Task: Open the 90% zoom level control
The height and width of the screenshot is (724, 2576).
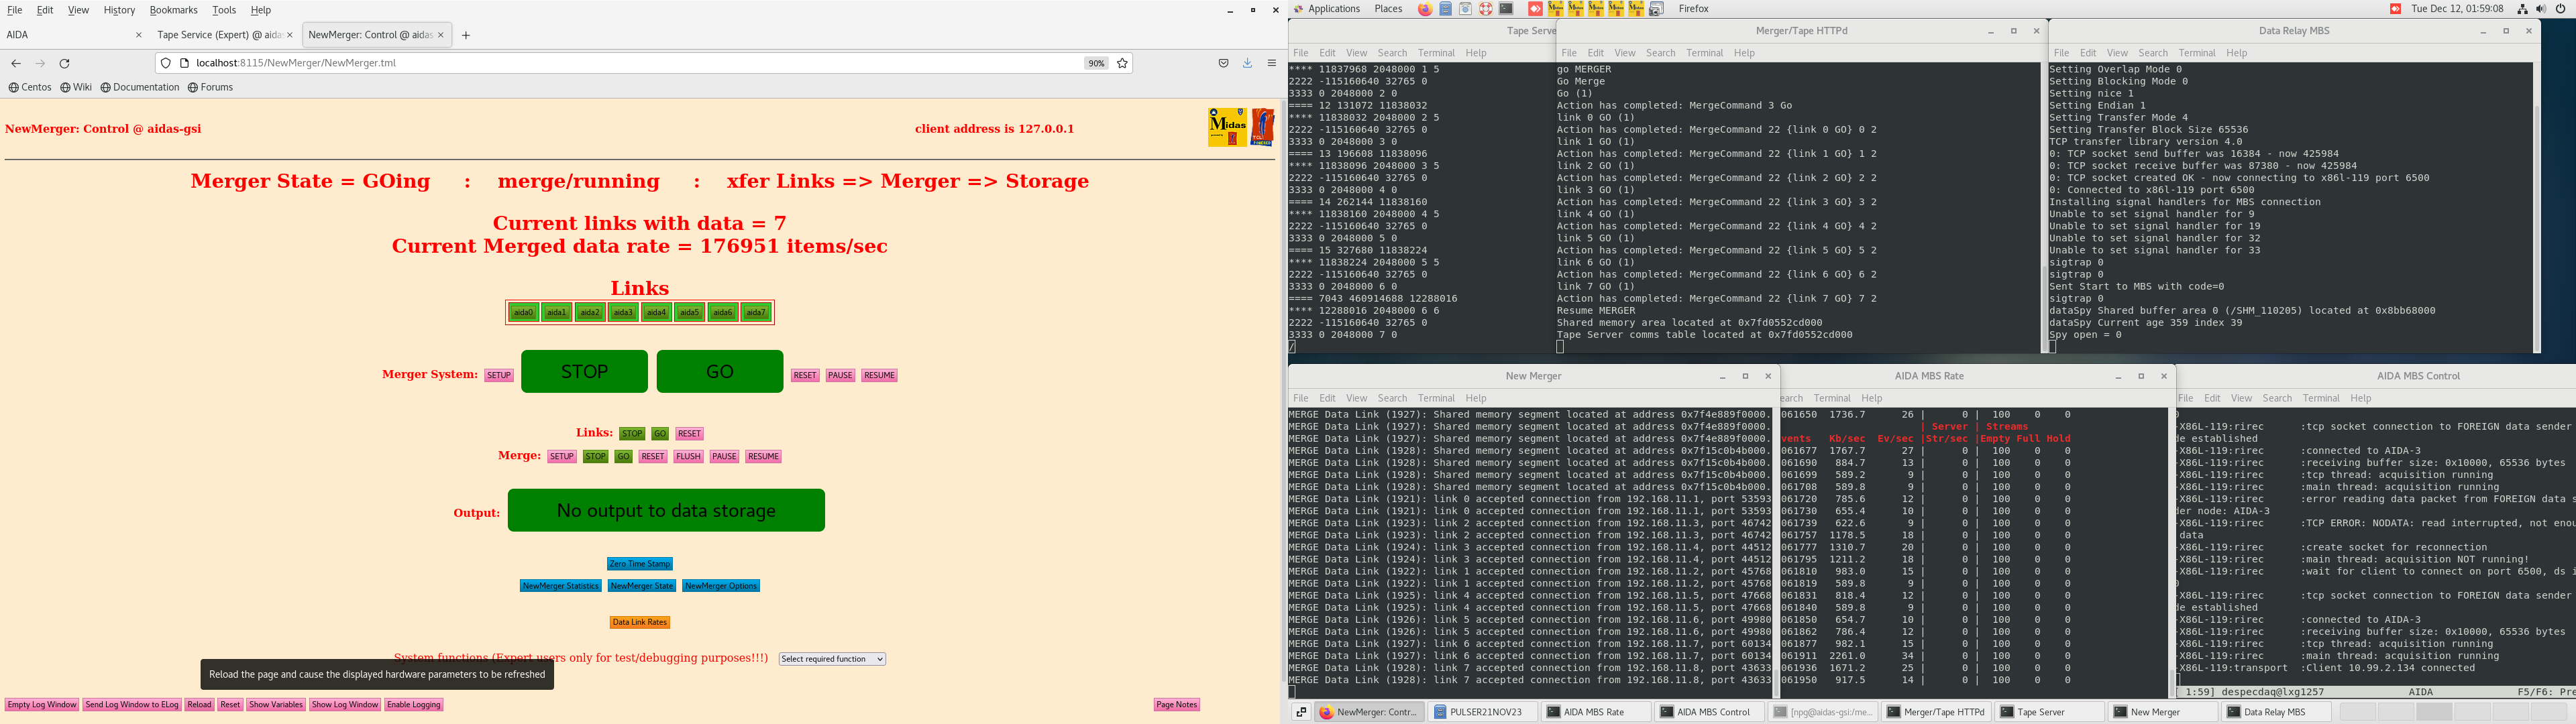Action: [x=1096, y=63]
